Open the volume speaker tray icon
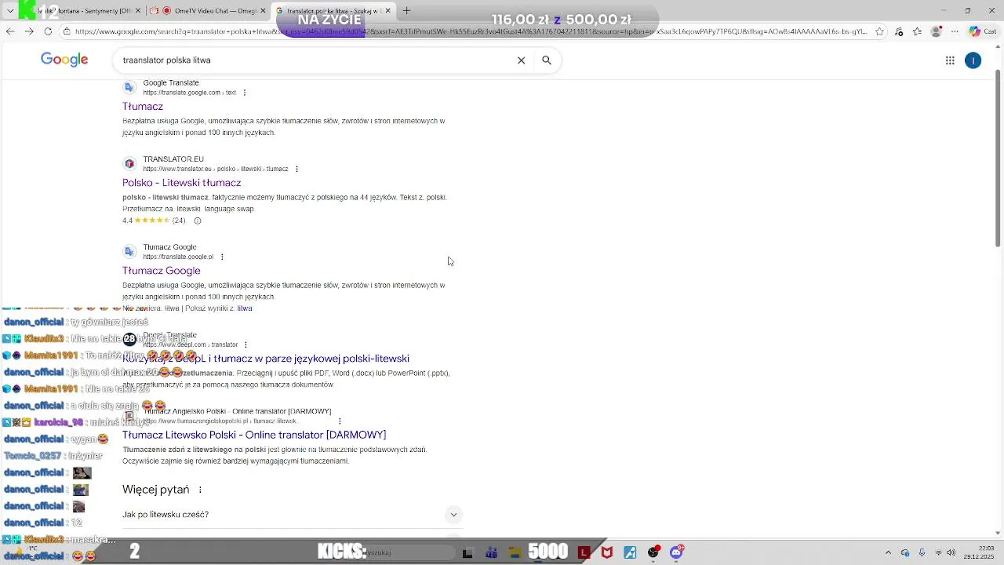The image size is (1004, 565). (951, 552)
